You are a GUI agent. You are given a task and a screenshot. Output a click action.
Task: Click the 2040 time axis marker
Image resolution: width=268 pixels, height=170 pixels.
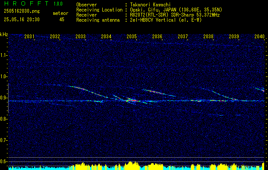pyautogui.click(x=259, y=36)
